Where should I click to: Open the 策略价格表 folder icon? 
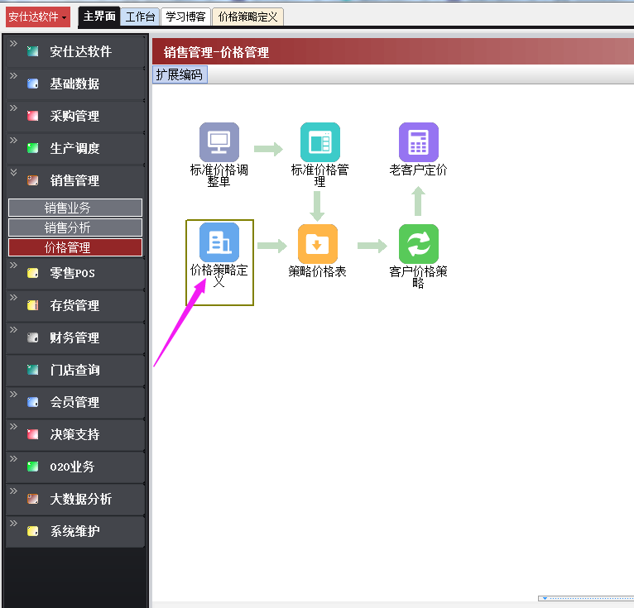tap(317, 244)
